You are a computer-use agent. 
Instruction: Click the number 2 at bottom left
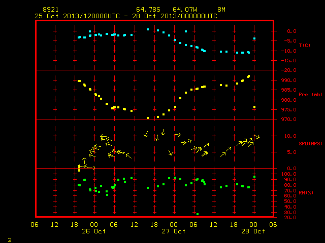coord(10,240)
